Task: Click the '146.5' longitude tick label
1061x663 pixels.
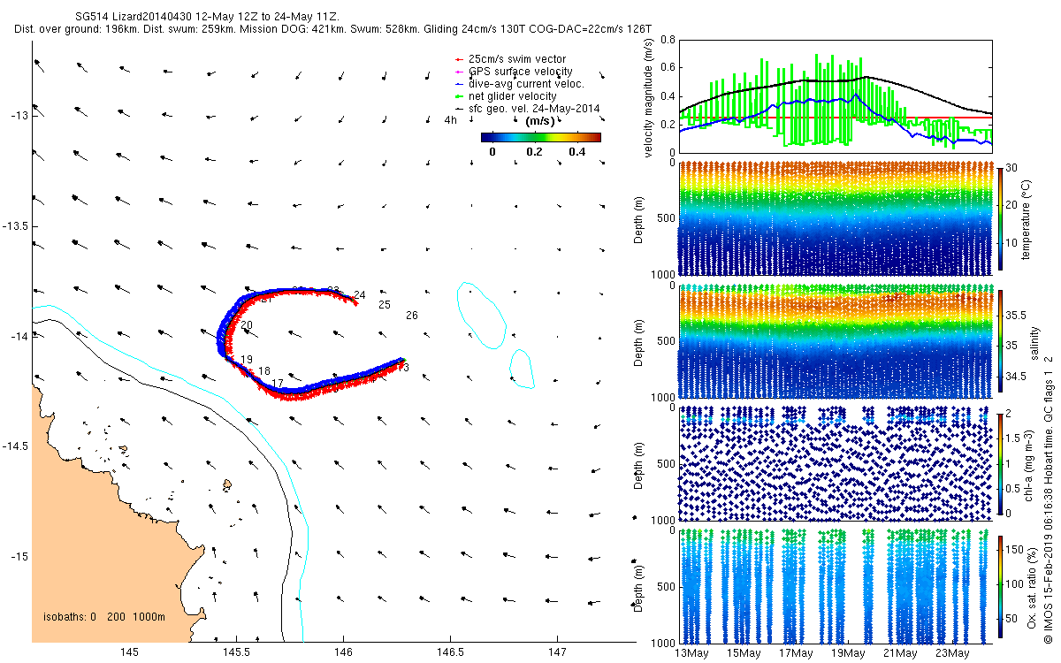Action: click(x=450, y=653)
